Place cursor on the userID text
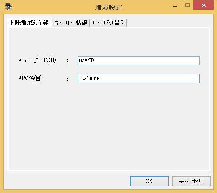This screenshot has height=193, width=217. pyautogui.click(x=87, y=60)
